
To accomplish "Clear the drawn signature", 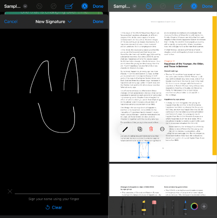I will click(54, 208).
